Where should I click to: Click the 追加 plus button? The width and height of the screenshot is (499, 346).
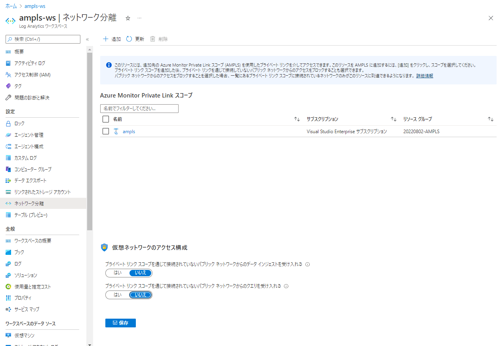(112, 39)
